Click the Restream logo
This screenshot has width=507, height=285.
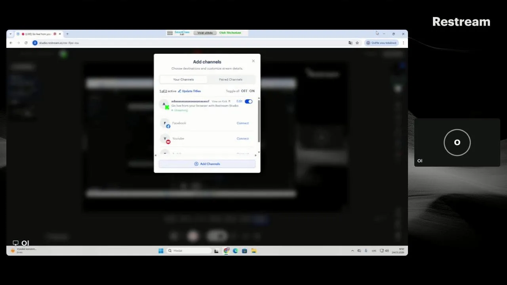(461, 22)
